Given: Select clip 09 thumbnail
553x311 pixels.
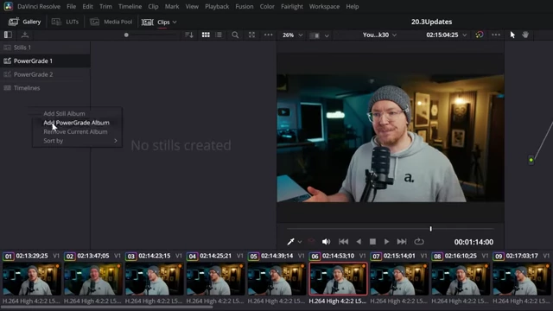Looking at the screenshot, I should (x=522, y=278).
